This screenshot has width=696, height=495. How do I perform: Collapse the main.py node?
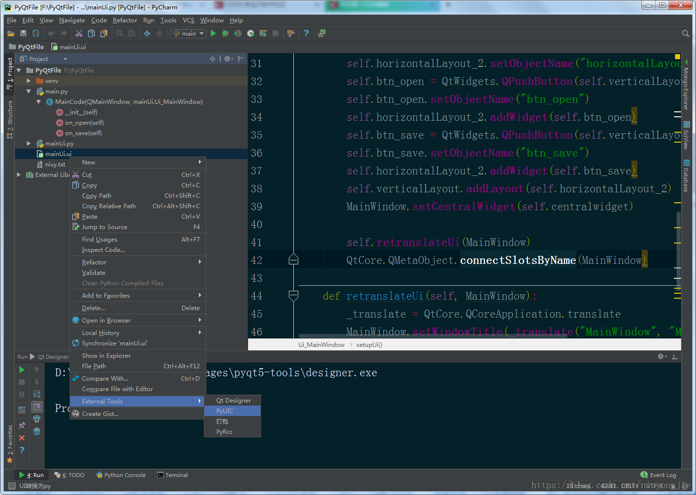pyautogui.click(x=28, y=91)
